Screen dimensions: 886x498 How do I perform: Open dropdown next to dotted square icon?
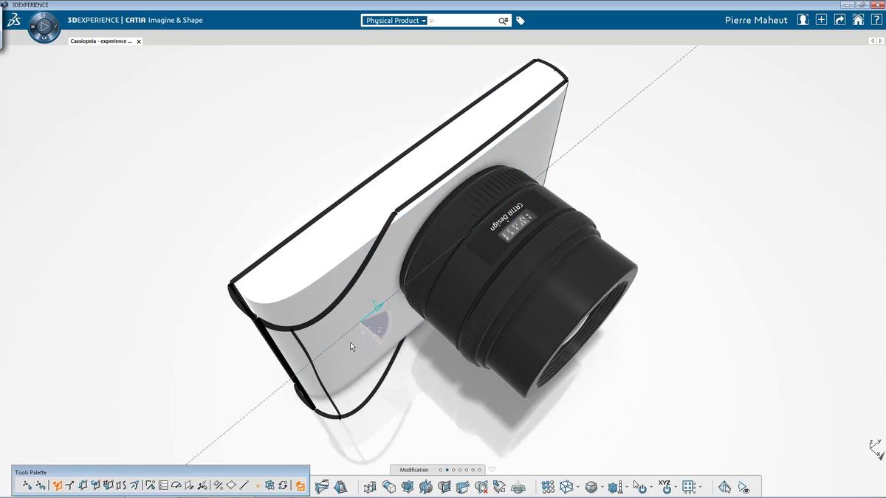700,487
